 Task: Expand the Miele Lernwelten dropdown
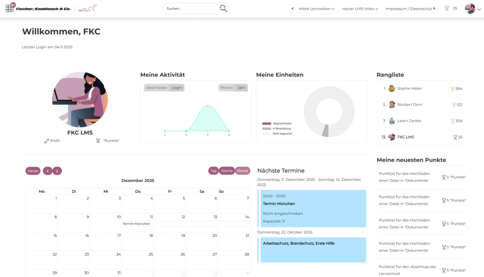click(317, 8)
